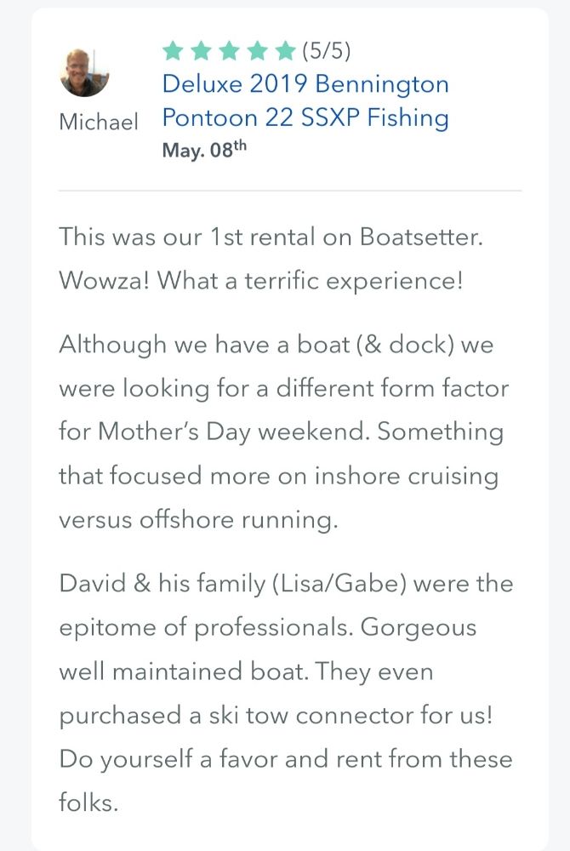
Task: Click the fourth rating star
Action: [257, 50]
